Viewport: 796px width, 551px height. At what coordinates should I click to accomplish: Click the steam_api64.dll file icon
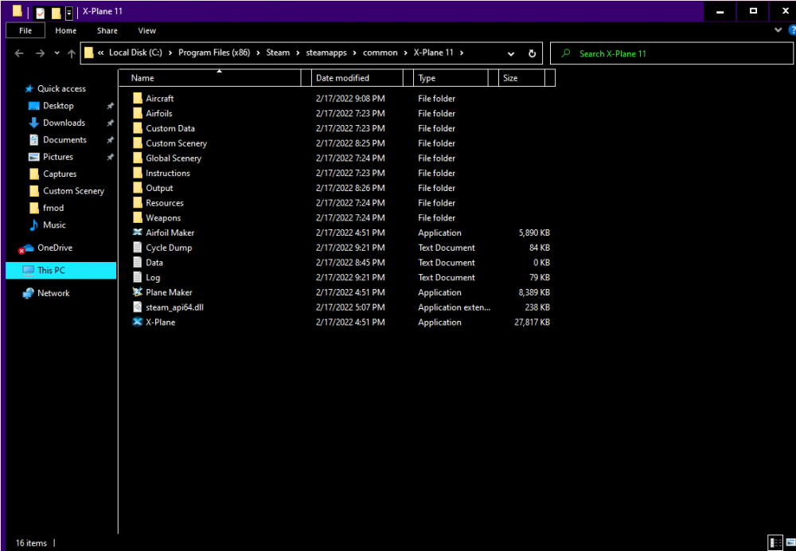138,307
